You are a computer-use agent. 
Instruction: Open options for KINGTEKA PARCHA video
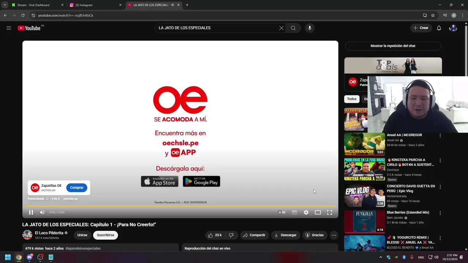[x=440, y=160]
